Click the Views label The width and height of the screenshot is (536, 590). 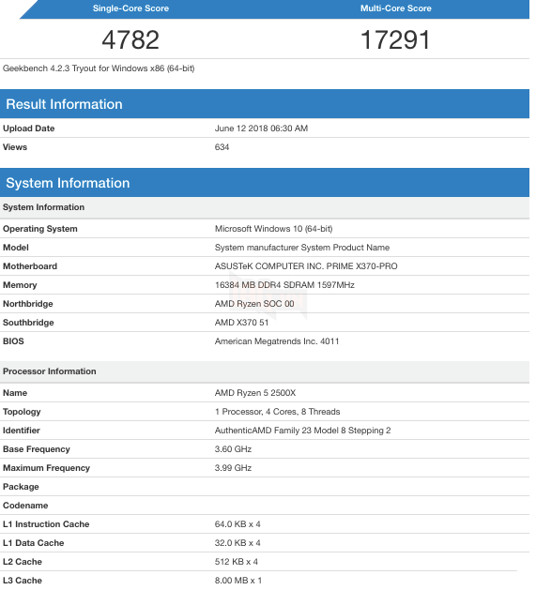[15, 148]
